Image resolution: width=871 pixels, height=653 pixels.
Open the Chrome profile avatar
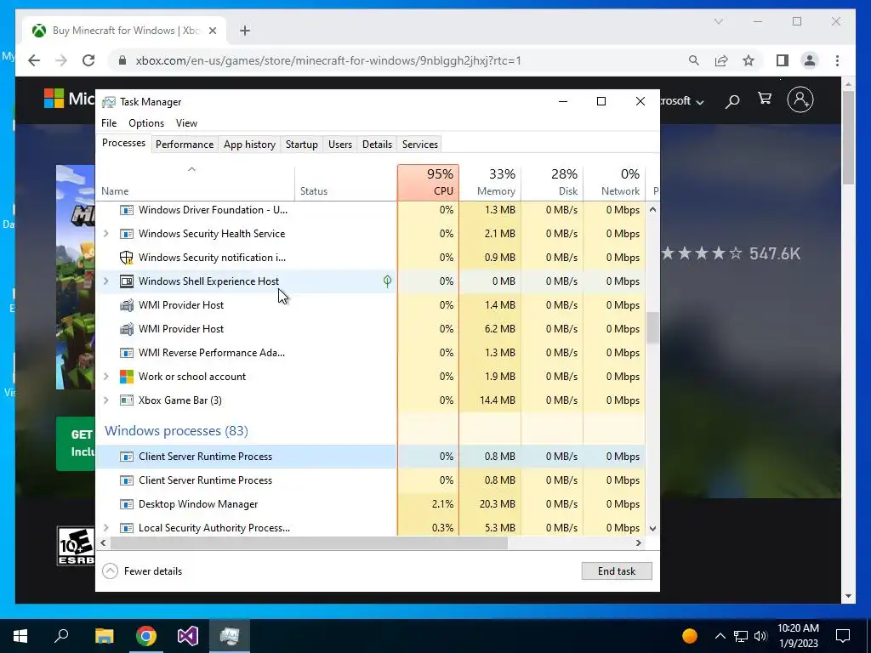(810, 60)
